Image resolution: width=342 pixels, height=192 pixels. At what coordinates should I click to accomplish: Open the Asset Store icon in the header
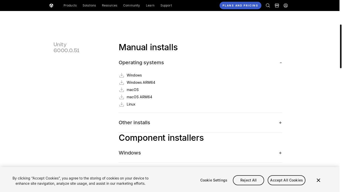click(x=277, y=5)
